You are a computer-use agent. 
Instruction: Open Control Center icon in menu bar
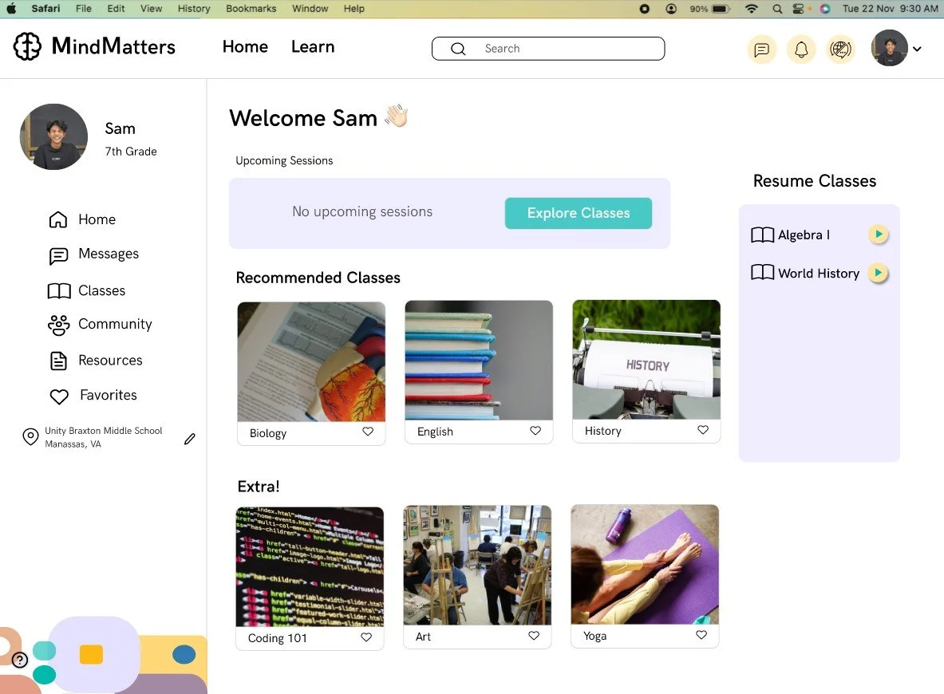pos(798,9)
